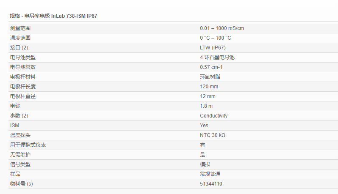Click the NTC 30 kΩ temperature probe value
338x194 pixels.
[213, 135]
